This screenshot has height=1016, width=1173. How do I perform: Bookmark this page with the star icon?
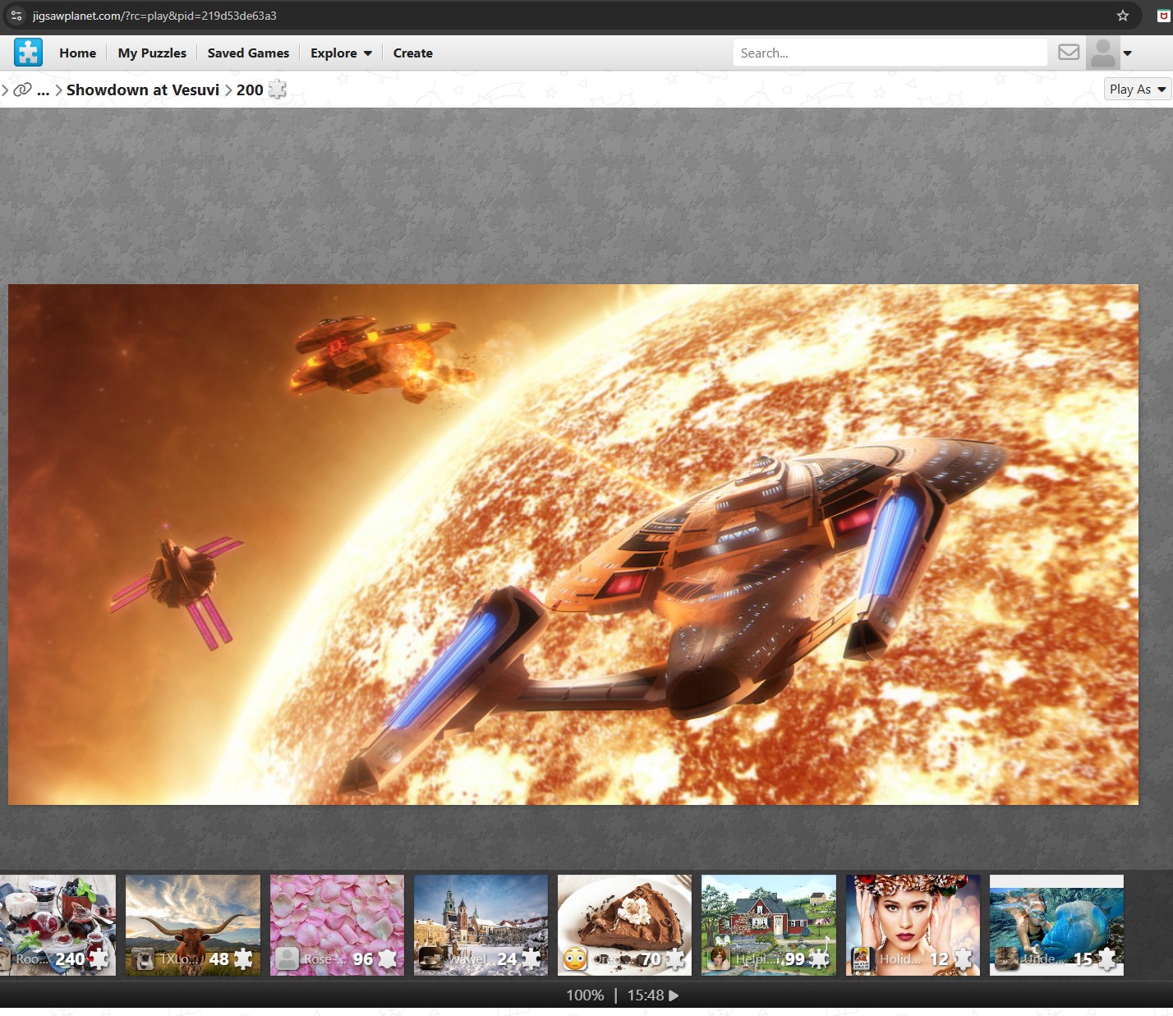tap(1123, 16)
